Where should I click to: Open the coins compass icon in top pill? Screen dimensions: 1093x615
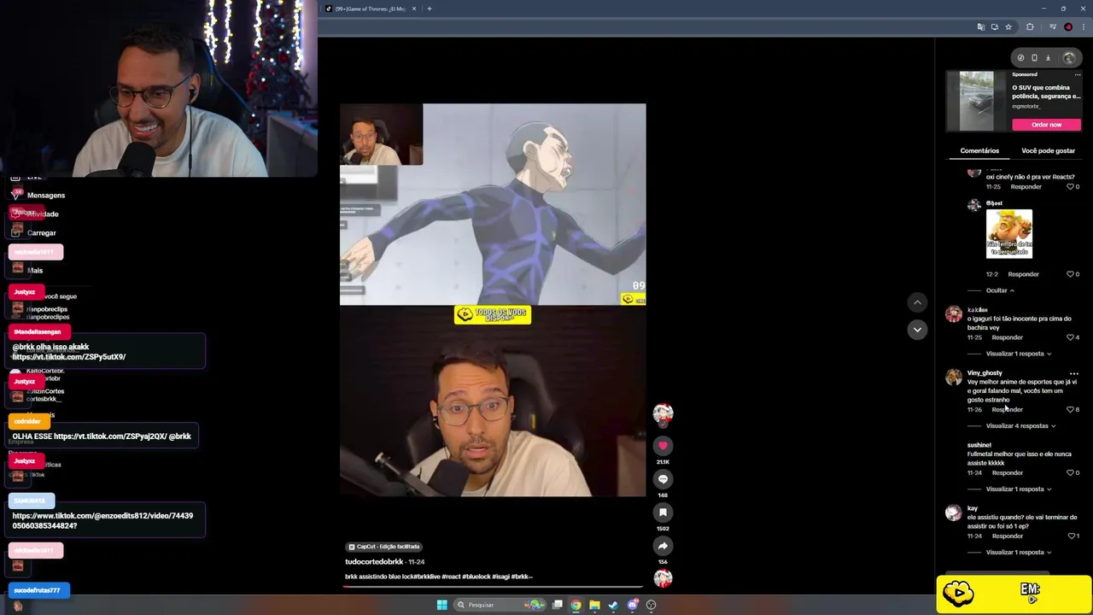tap(1020, 58)
